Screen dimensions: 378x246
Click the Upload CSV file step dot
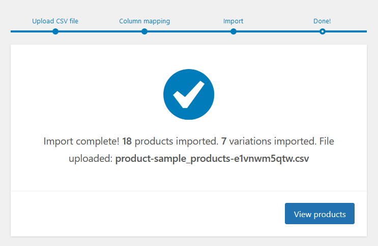(x=55, y=31)
